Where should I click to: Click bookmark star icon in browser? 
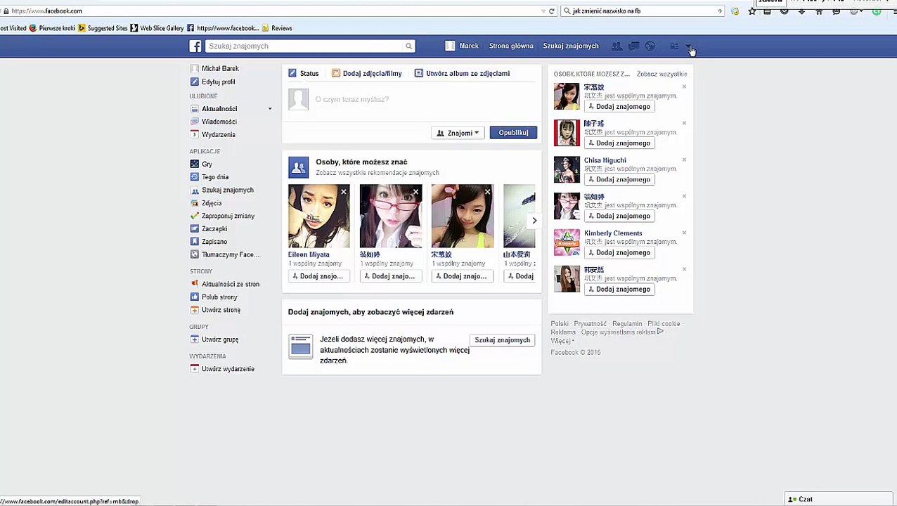pos(752,11)
